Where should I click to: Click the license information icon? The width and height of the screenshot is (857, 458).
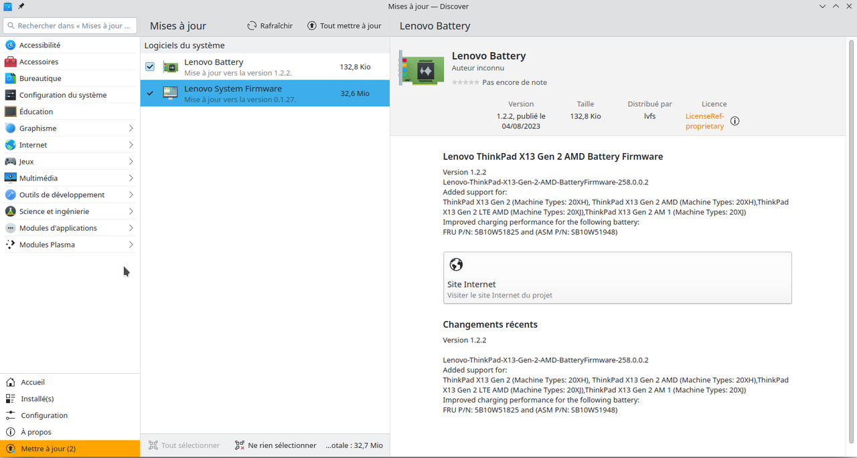(x=735, y=121)
